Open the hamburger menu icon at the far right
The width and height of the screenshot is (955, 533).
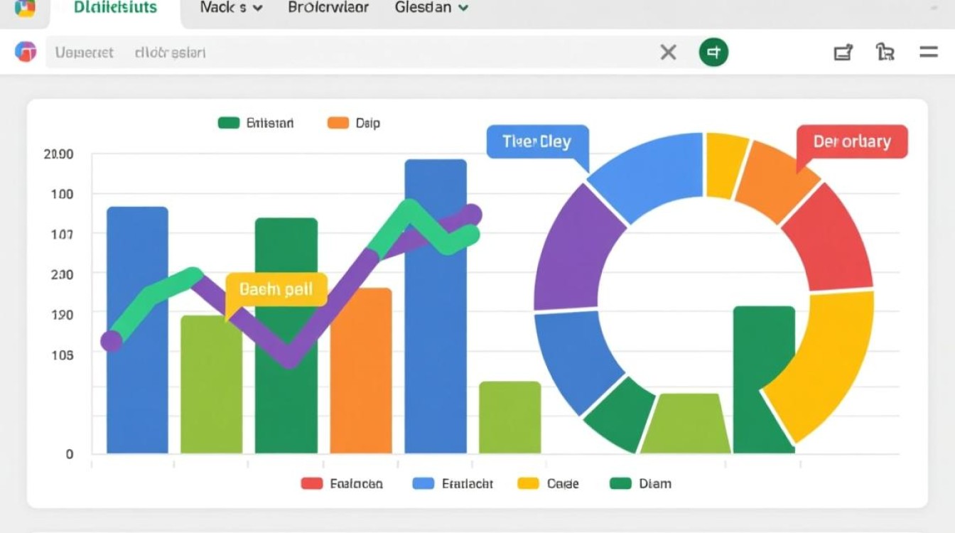(929, 52)
